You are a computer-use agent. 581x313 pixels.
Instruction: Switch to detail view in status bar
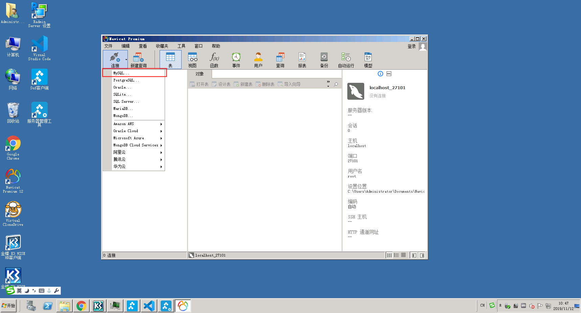point(403,255)
